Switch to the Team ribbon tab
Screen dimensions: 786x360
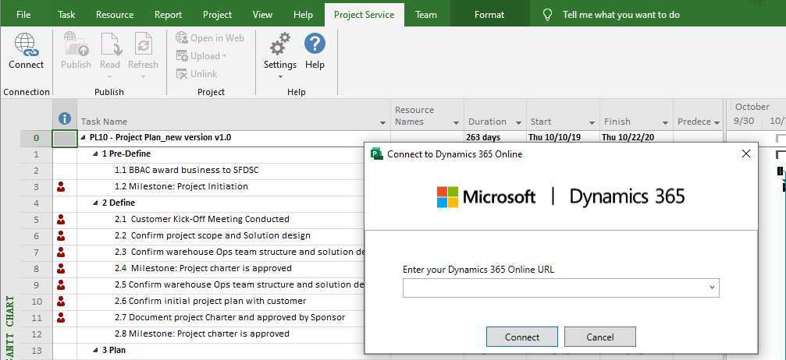[426, 15]
